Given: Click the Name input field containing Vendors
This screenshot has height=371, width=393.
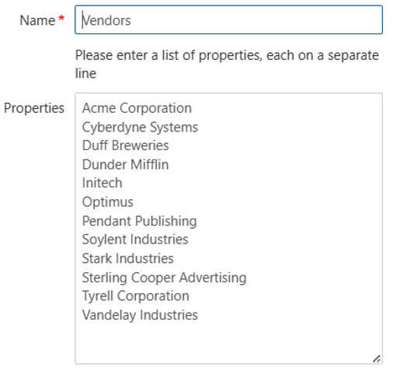Looking at the screenshot, I should click(228, 19).
